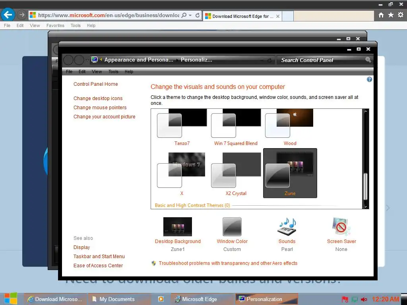Click red flag Action Center tray icon
This screenshot has height=305, width=407.
(x=345, y=299)
